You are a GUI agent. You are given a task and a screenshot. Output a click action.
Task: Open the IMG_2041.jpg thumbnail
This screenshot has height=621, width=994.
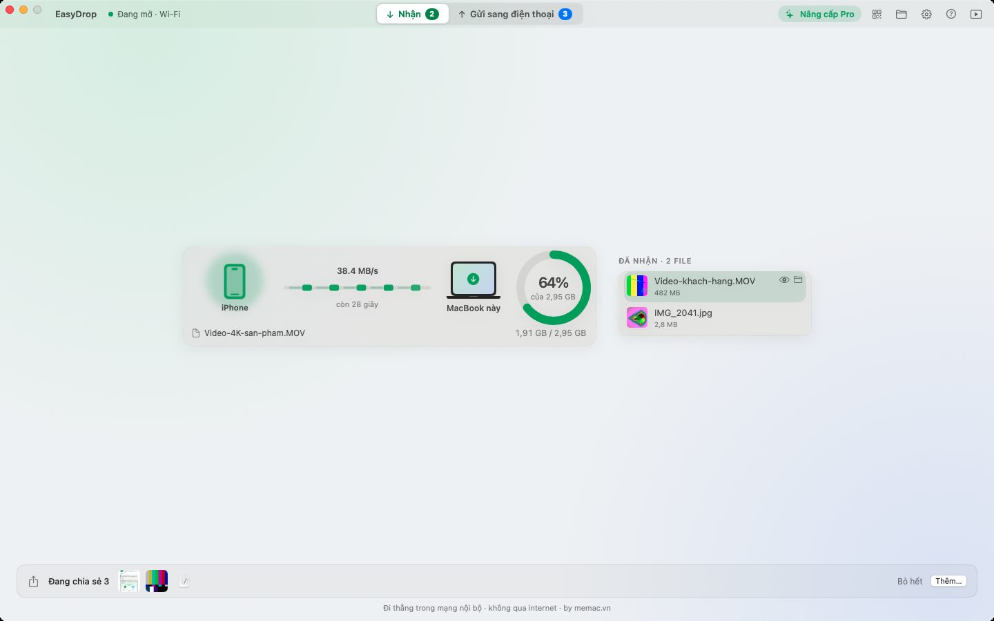(x=637, y=317)
